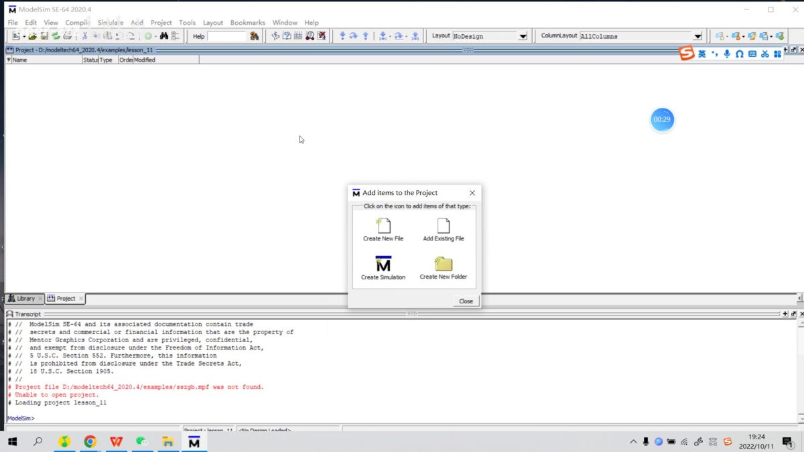The image size is (804, 452).
Task: Sort by the Type column header
Action: [x=109, y=60]
